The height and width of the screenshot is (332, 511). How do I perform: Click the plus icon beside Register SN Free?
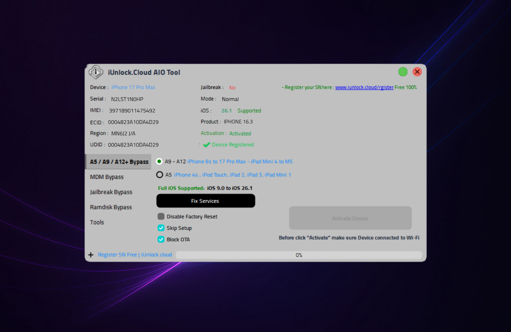(91, 255)
